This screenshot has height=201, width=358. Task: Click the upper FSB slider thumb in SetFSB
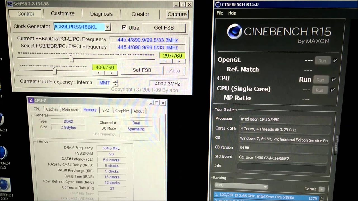point(71,59)
